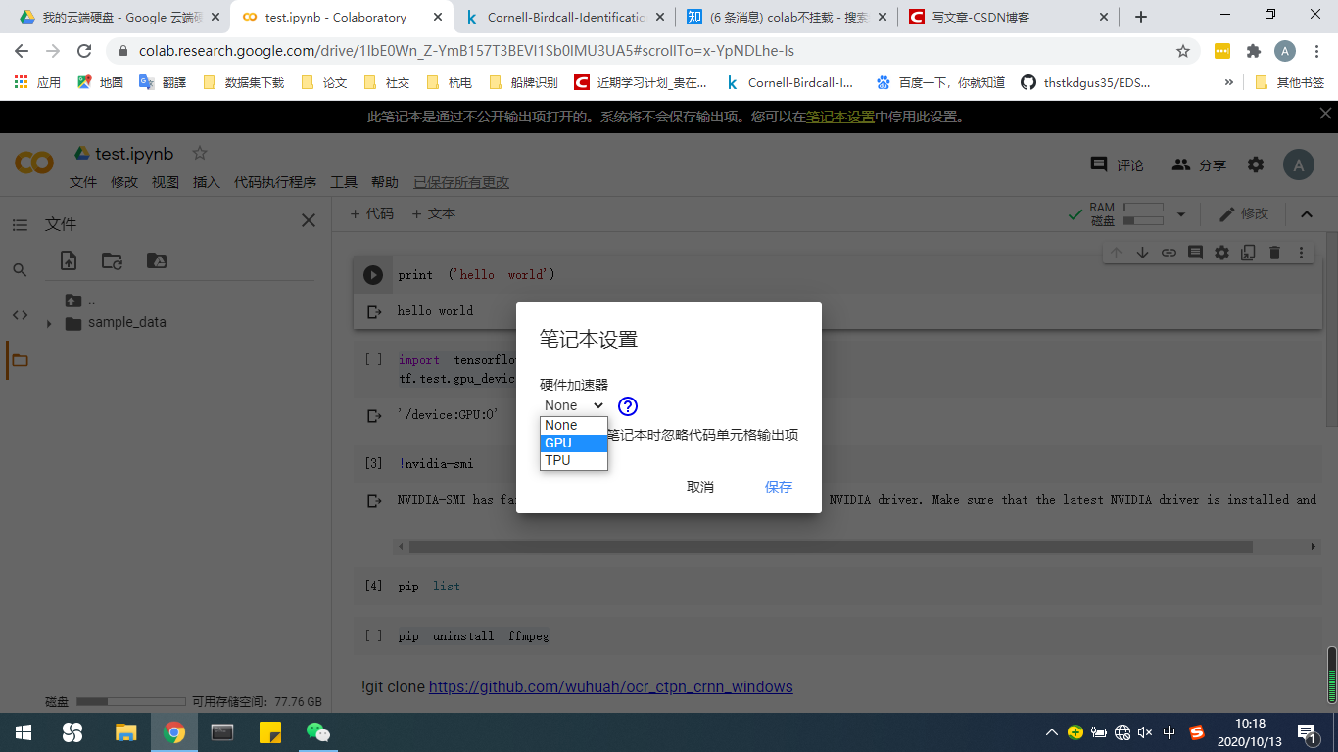Open Chrome extensions puzzle icon
Image resolution: width=1338 pixels, height=752 pixels.
pyautogui.click(x=1254, y=51)
